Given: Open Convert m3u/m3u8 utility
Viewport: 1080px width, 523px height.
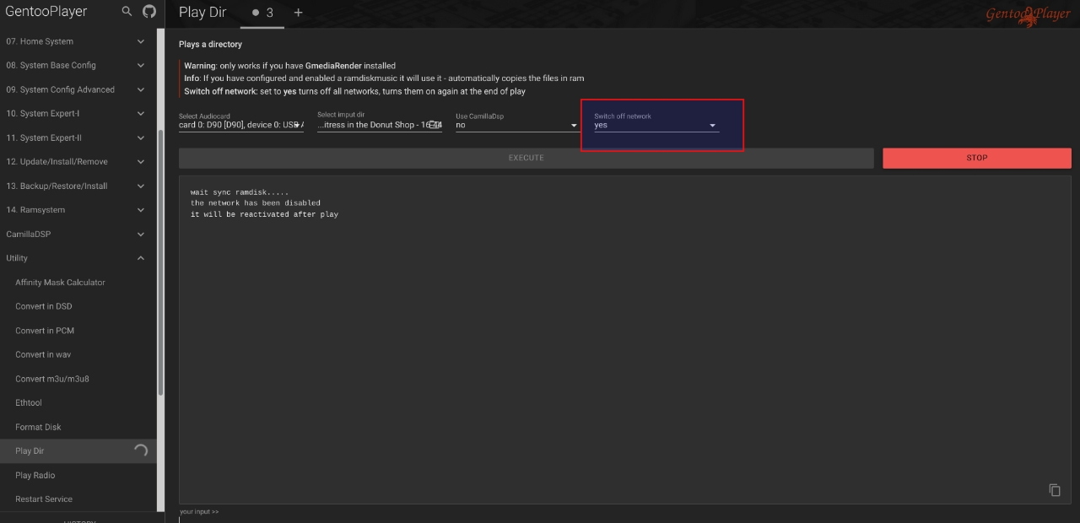Looking at the screenshot, I should click(x=78, y=379).
